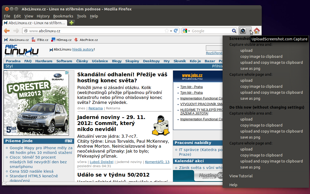
Task: Open the HDmag.cz bookmark
Action: (x=61, y=40)
